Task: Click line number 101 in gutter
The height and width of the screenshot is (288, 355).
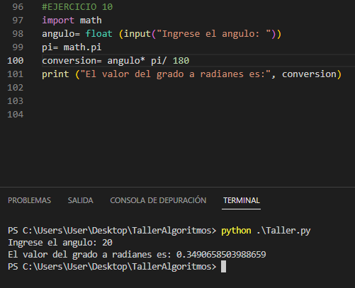Action: pos(16,74)
